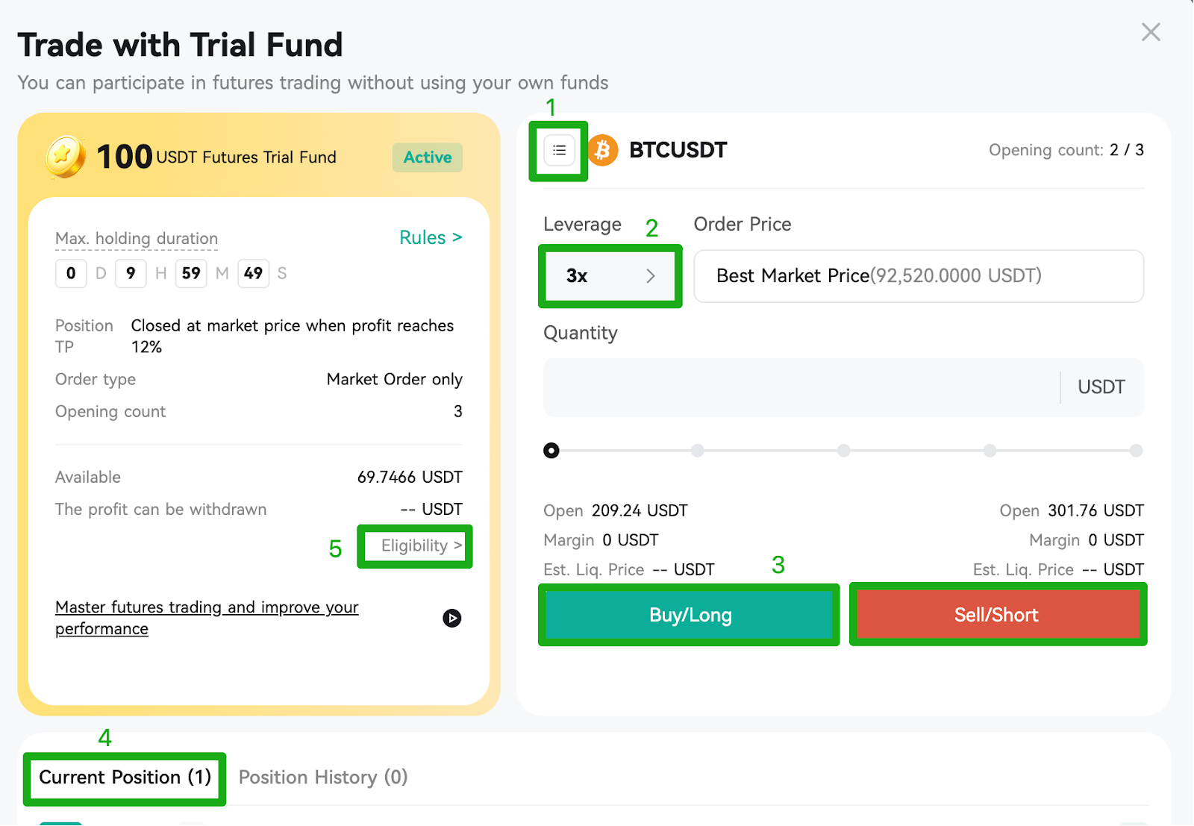Viewport: 1194px width, 826px height.
Task: Close the Trade with Trial Fund dialog
Action: coord(1151,32)
